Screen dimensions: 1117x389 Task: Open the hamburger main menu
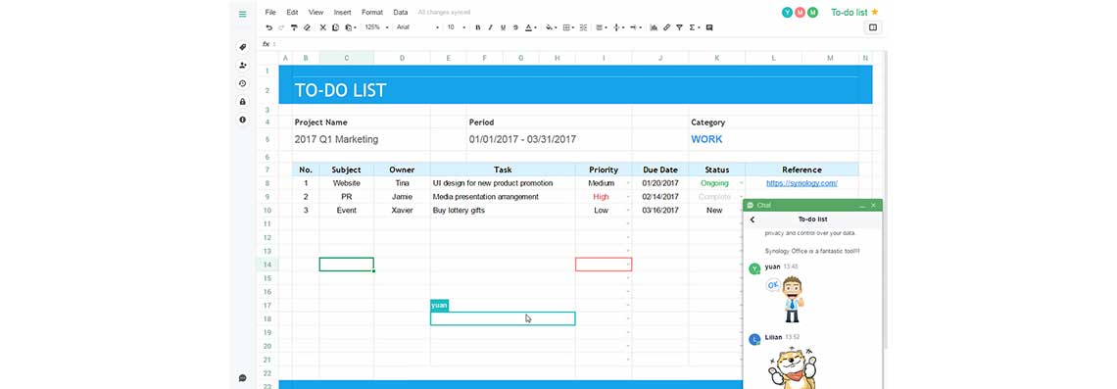242,14
